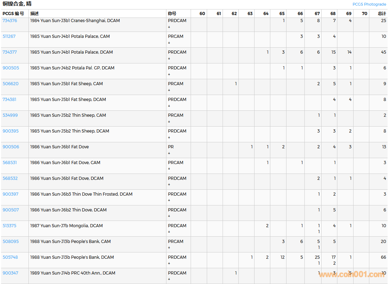Open PCGS number 900506 Fat Dove
Image resolution: width=389 pixels, height=284 pixels.
tap(11, 147)
